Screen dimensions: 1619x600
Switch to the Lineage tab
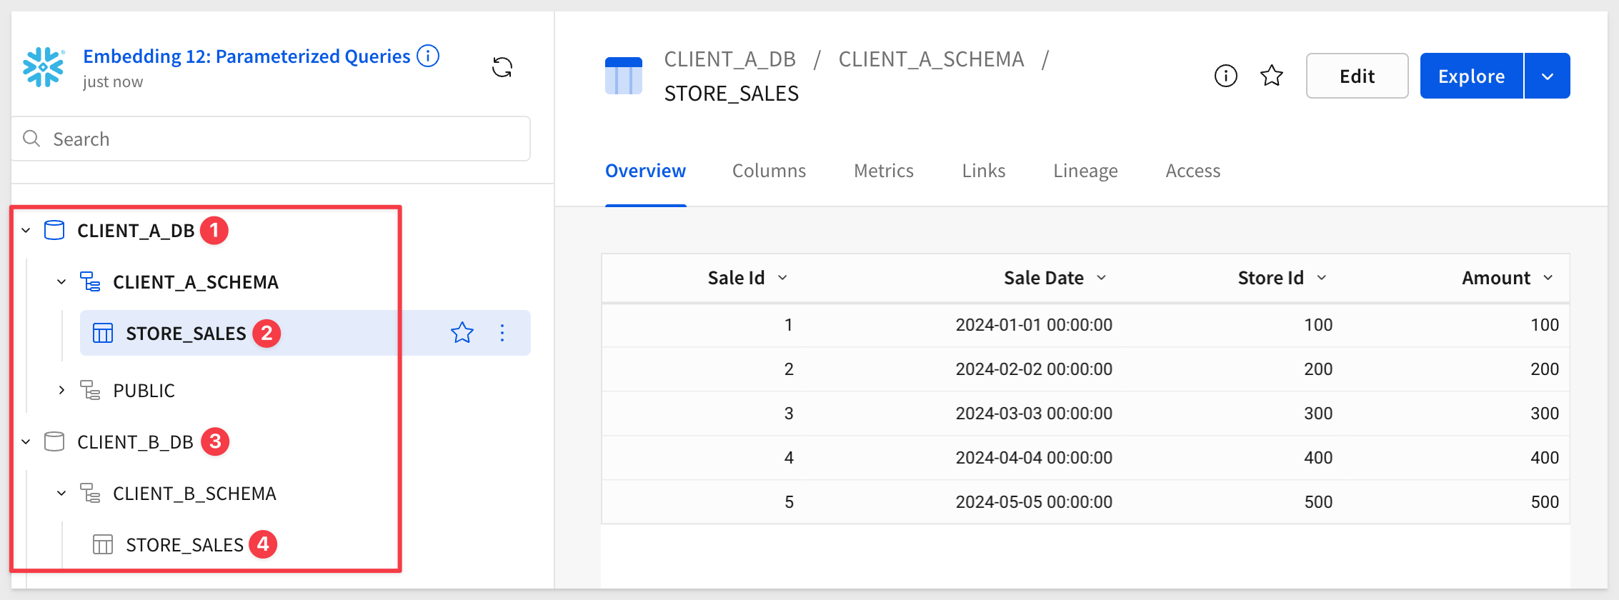point(1085,171)
